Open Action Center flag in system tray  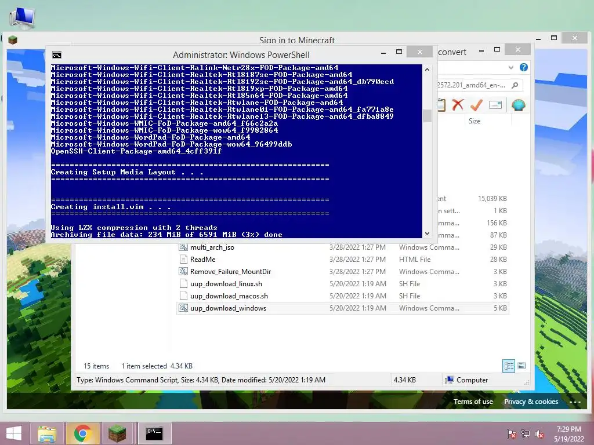point(511,434)
